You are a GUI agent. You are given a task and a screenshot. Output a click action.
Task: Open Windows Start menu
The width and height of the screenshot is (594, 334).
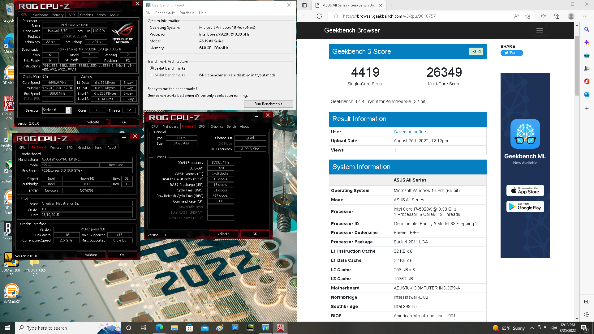pyautogui.click(x=7, y=328)
